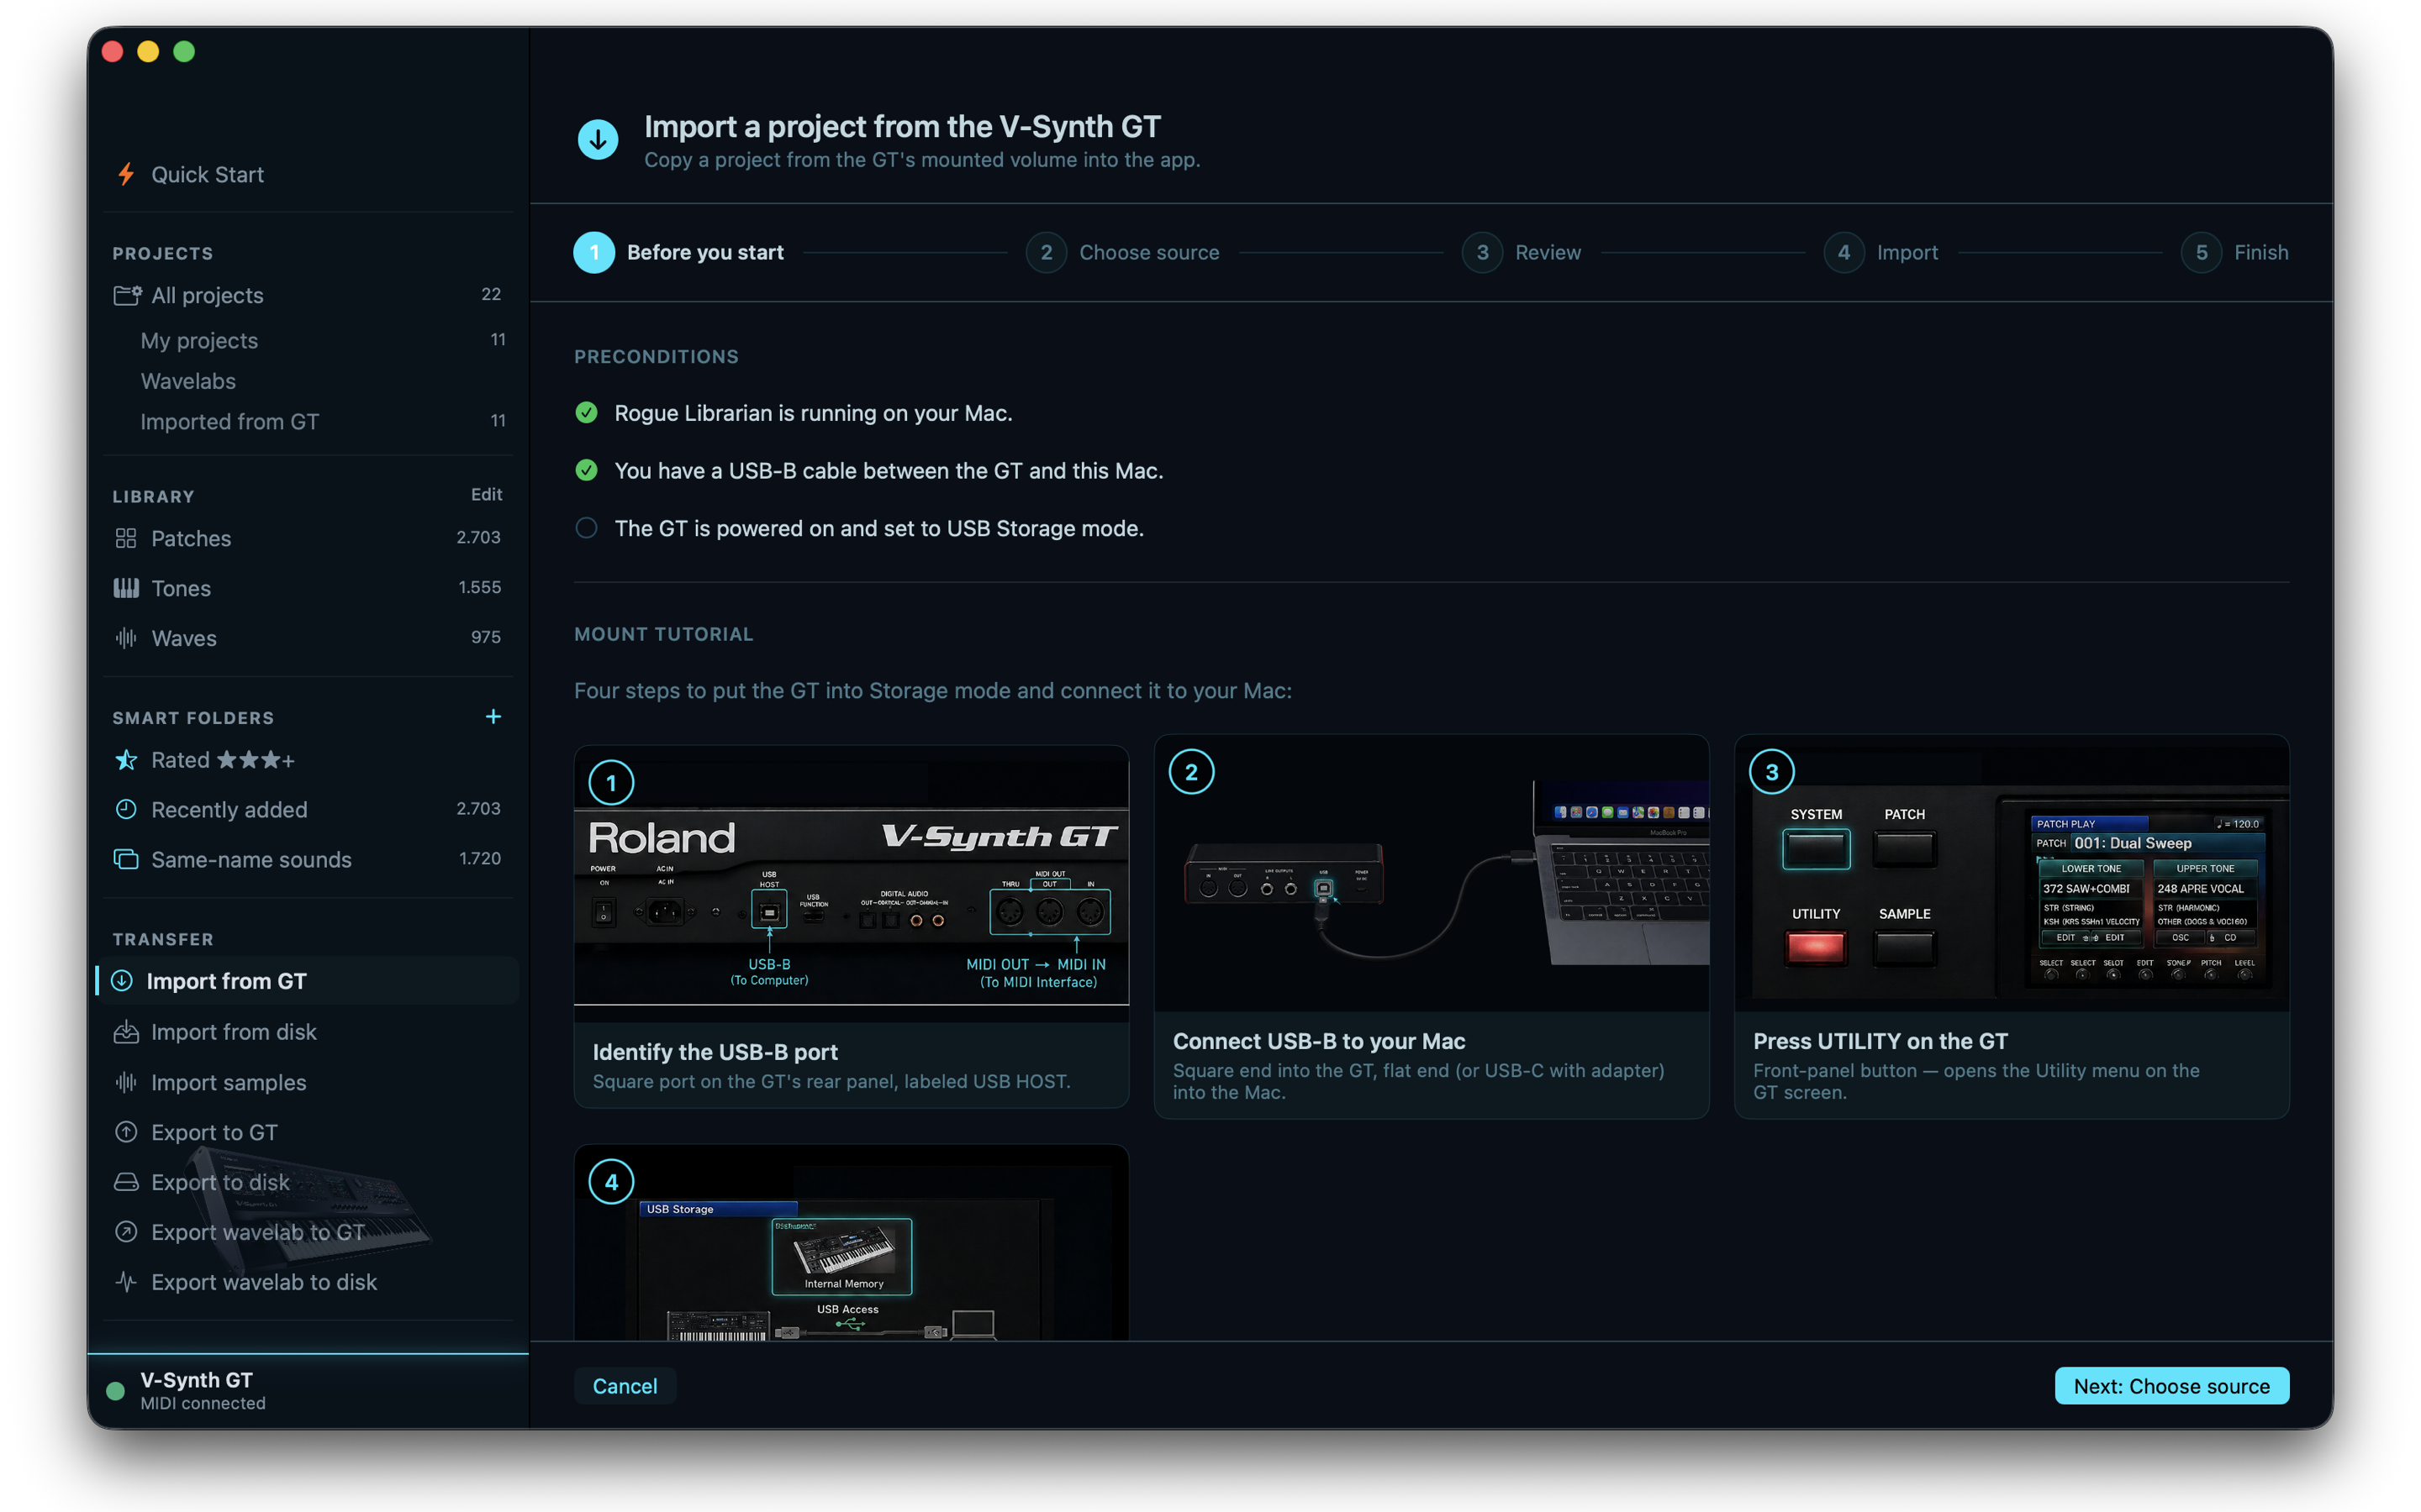2421x1512 pixels.
Task: Open Quick Start lightning bolt icon
Action: (x=126, y=174)
